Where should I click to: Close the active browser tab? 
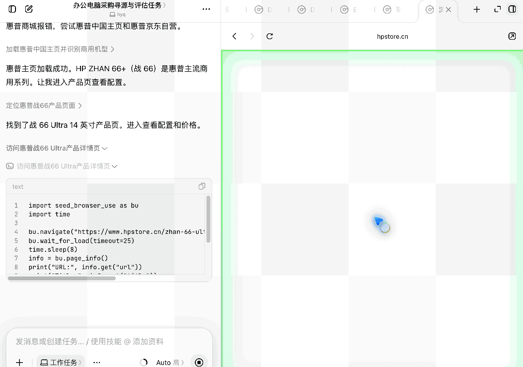(x=449, y=10)
